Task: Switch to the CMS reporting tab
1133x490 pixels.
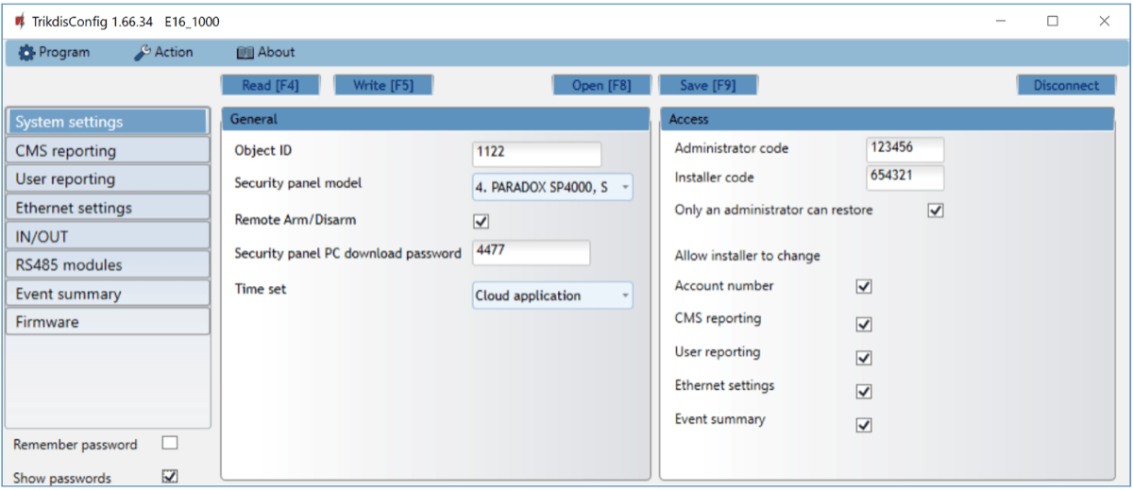Action: click(x=107, y=151)
